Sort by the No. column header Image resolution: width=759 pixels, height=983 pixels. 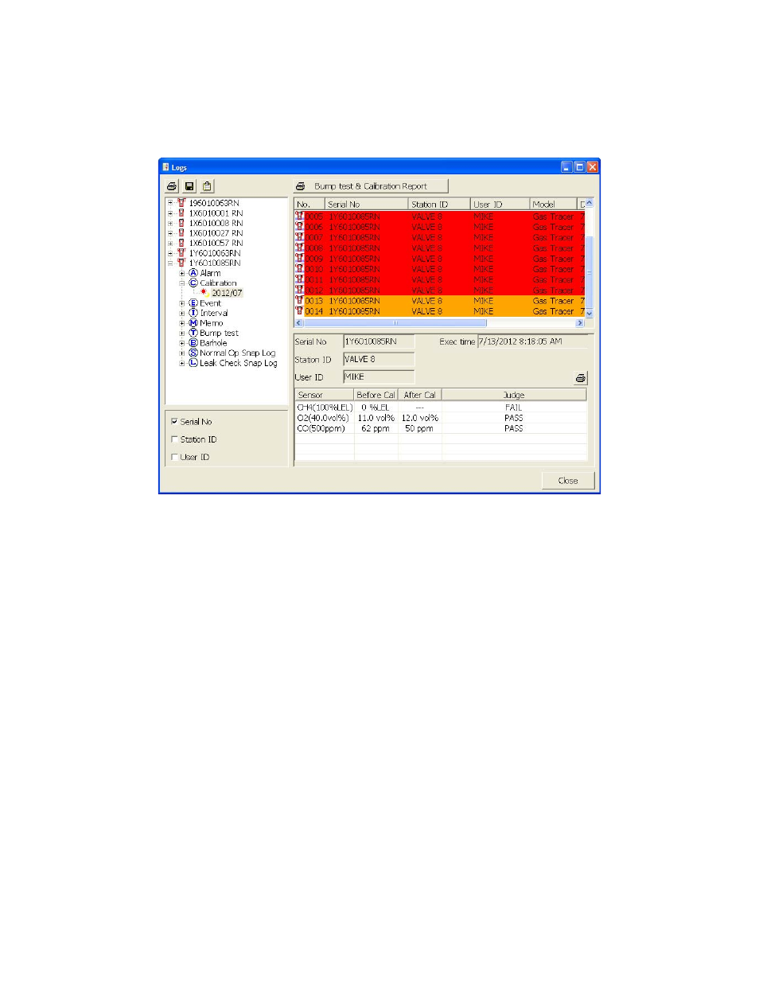pos(310,205)
